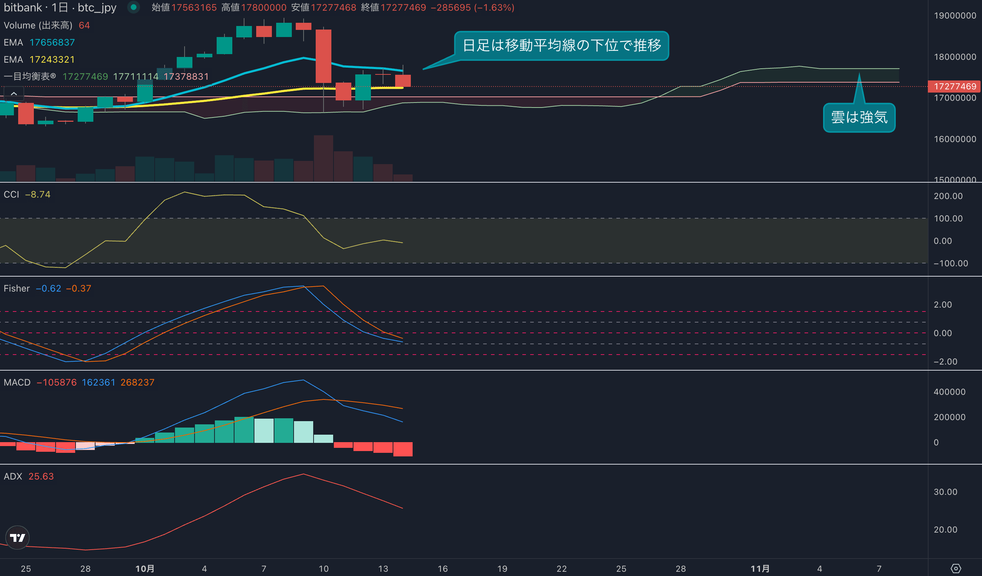Image resolution: width=982 pixels, height=576 pixels.
Task: Click the tallest volume bar
Action: click(324, 158)
